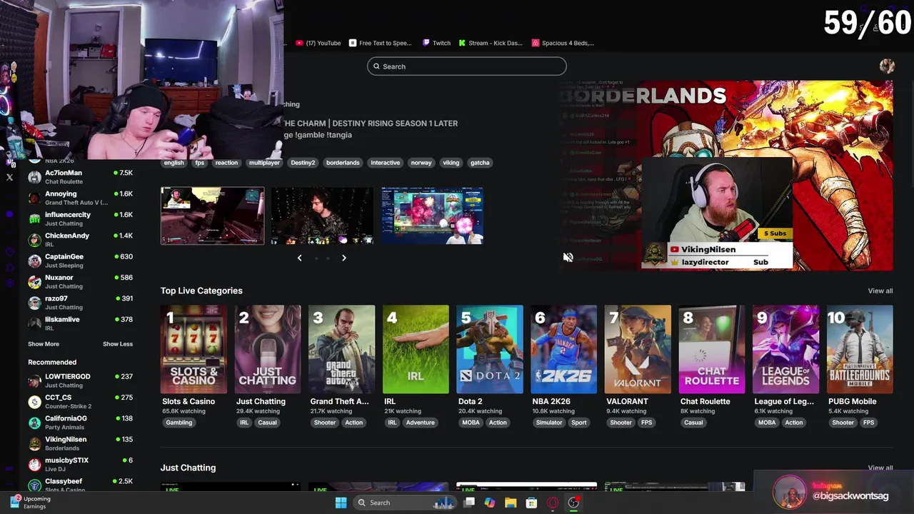914x514 pixels.
Task: Open CaptainGee channel in sidebar
Action: point(80,261)
